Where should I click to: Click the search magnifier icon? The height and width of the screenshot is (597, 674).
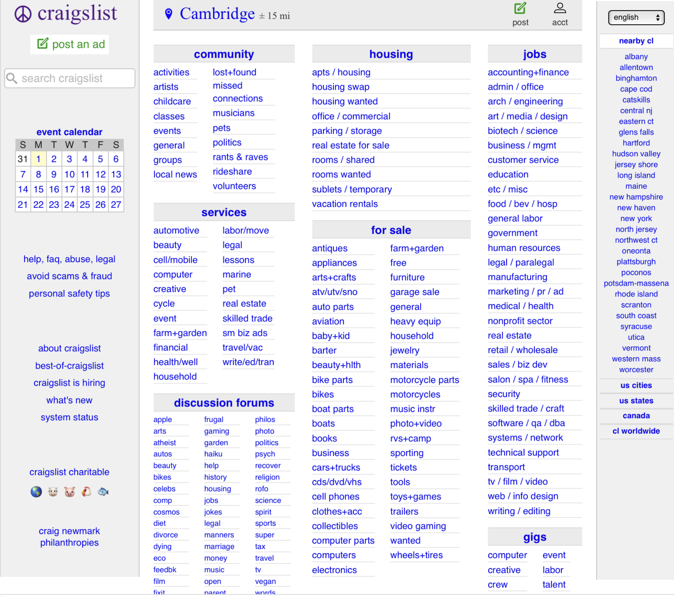[12, 78]
